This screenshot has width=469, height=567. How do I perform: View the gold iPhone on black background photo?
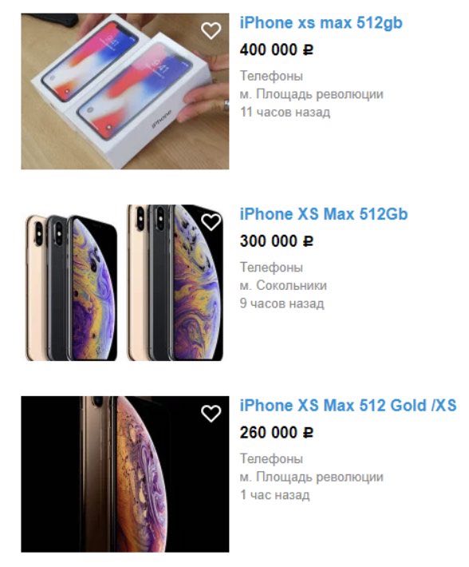point(125,474)
